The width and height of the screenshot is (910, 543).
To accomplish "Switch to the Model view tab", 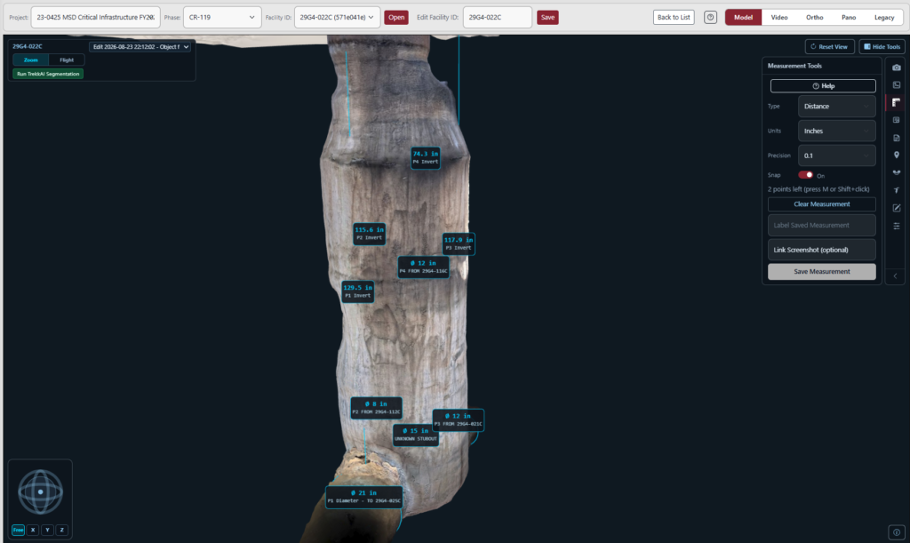I will pyautogui.click(x=743, y=18).
